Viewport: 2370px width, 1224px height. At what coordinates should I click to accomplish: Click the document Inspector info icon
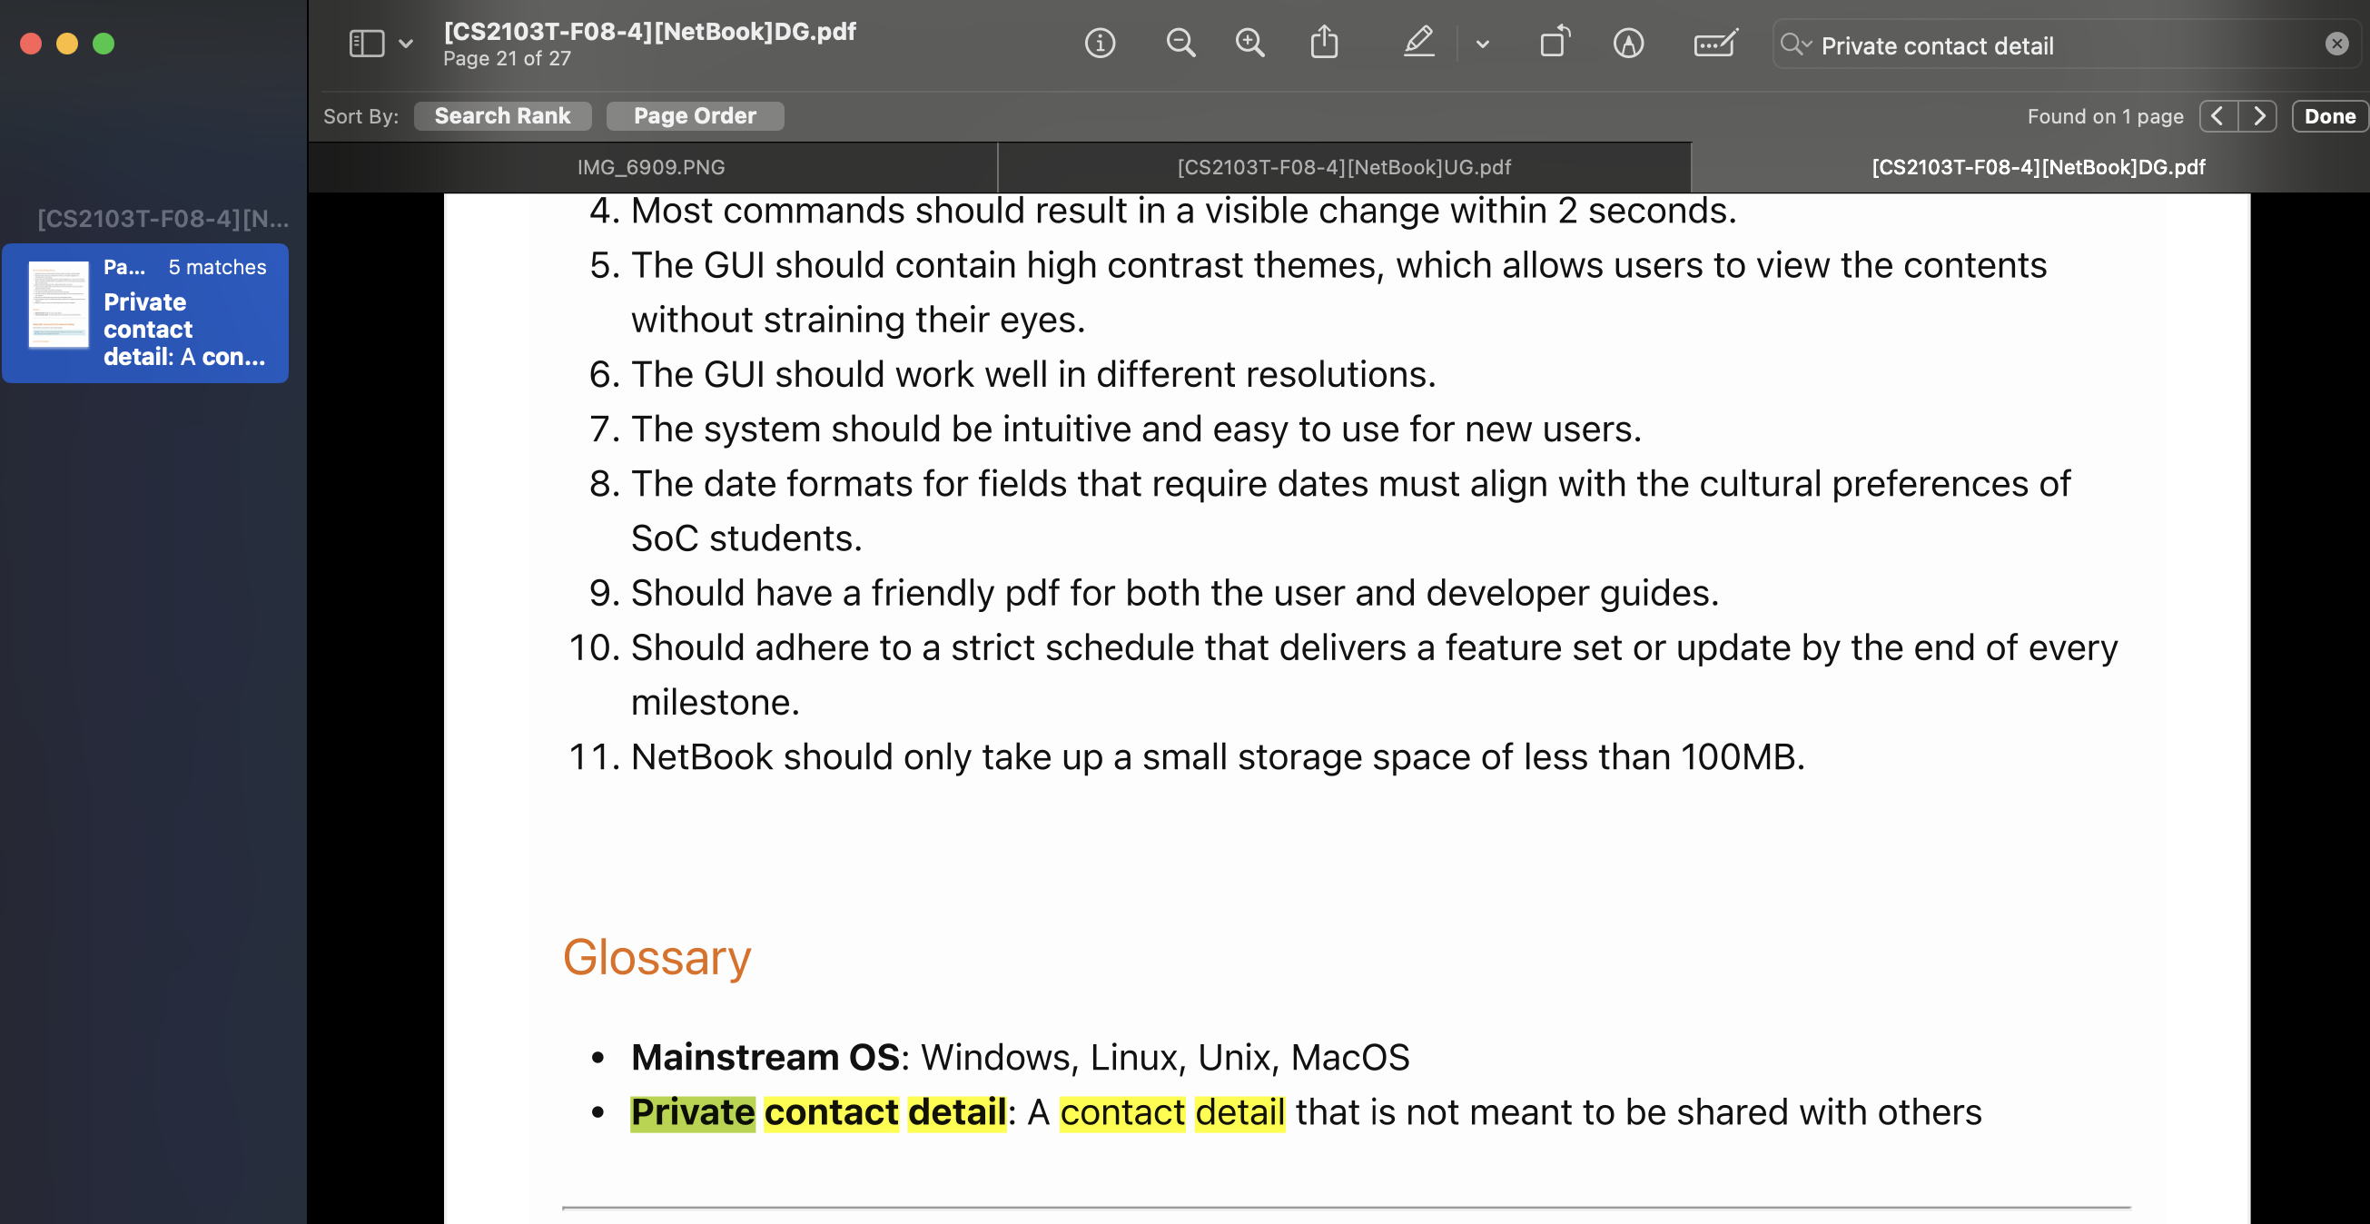pyautogui.click(x=1100, y=44)
